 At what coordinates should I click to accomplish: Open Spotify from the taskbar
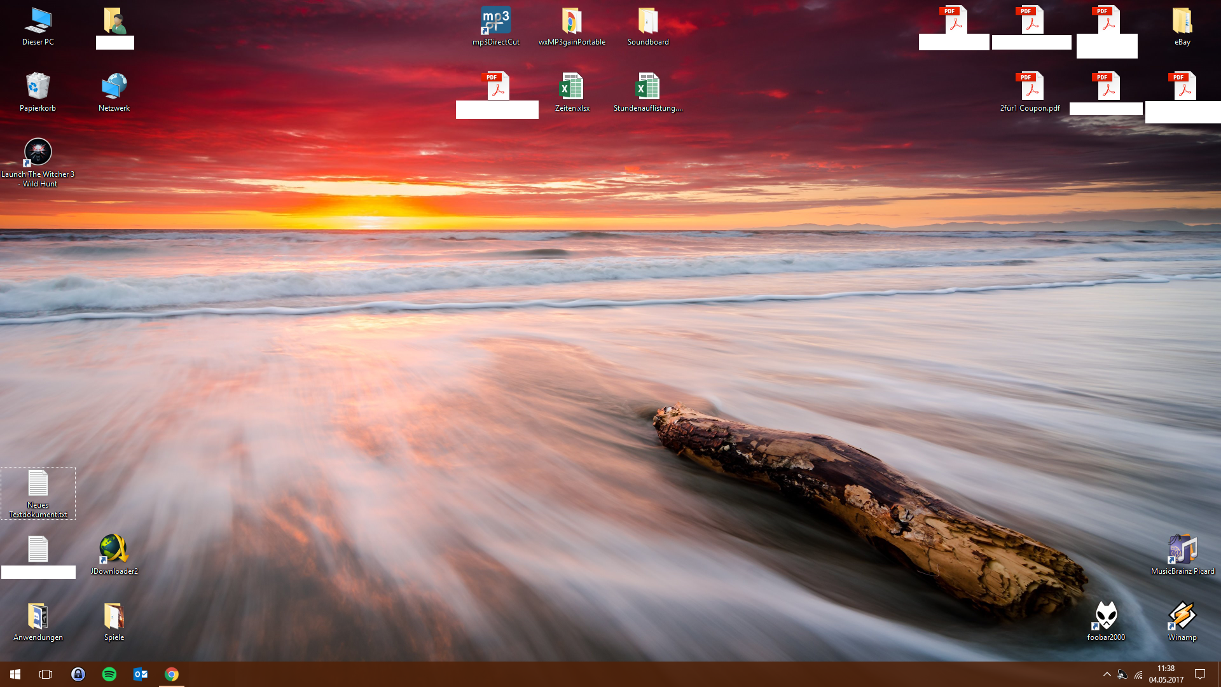[109, 674]
